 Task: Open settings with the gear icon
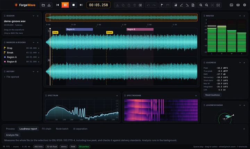(x=244, y=5)
